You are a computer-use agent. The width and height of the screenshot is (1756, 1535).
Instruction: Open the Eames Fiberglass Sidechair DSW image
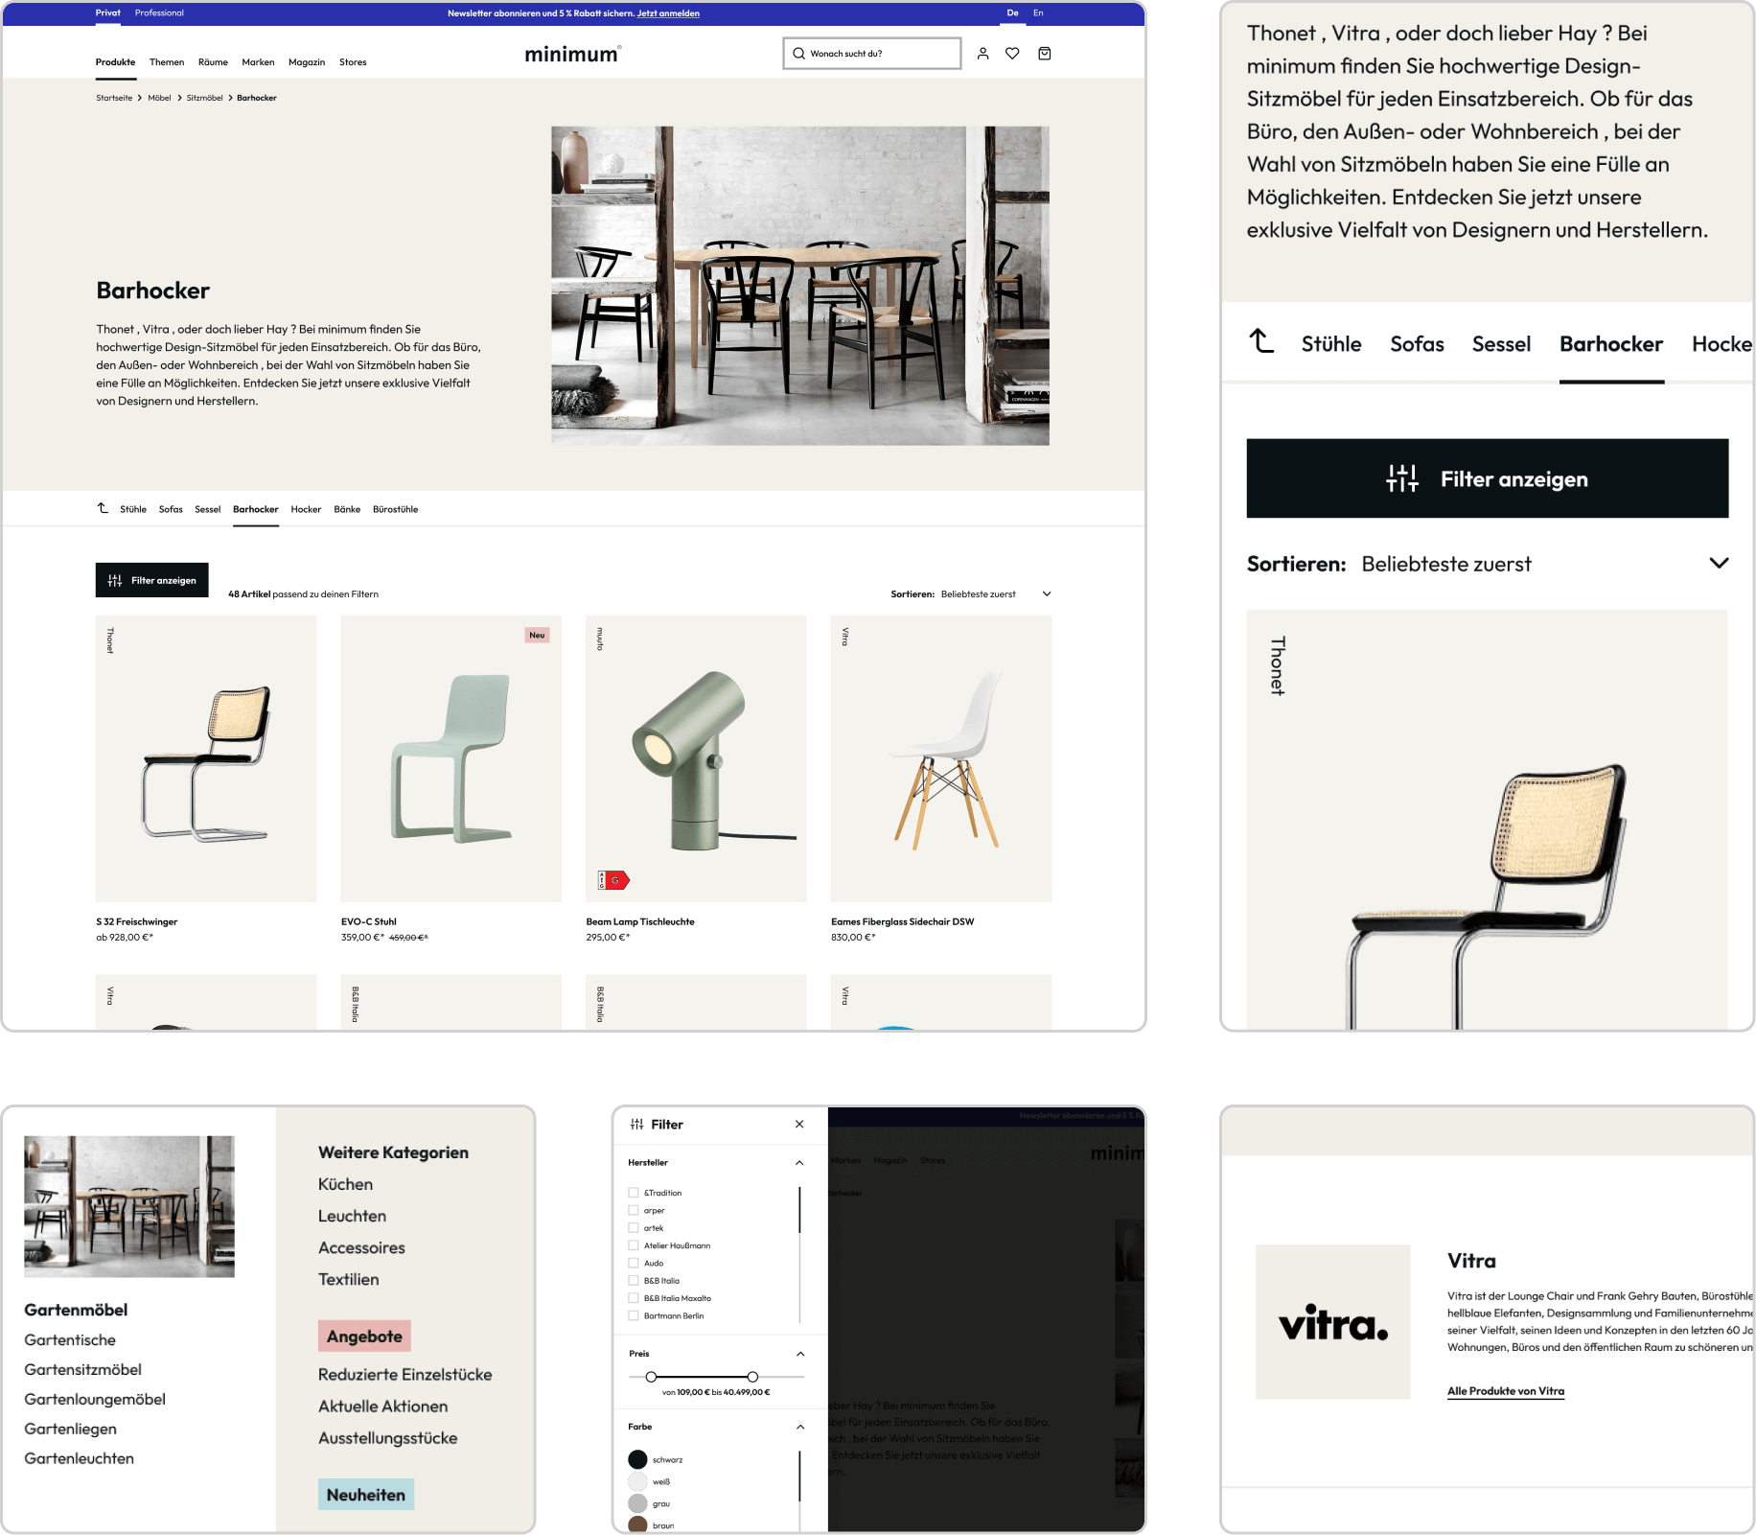[x=941, y=758]
